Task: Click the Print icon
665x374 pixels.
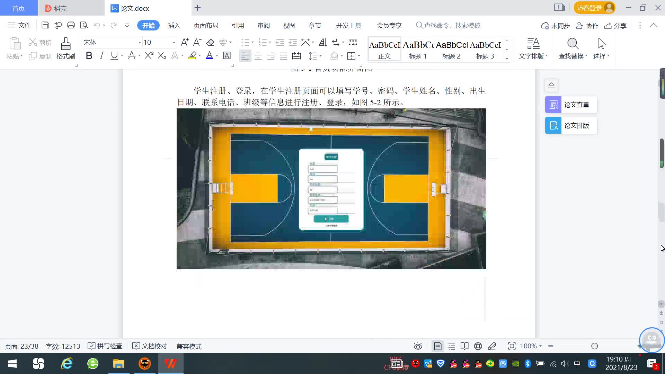Action: pyautogui.click(x=71, y=25)
